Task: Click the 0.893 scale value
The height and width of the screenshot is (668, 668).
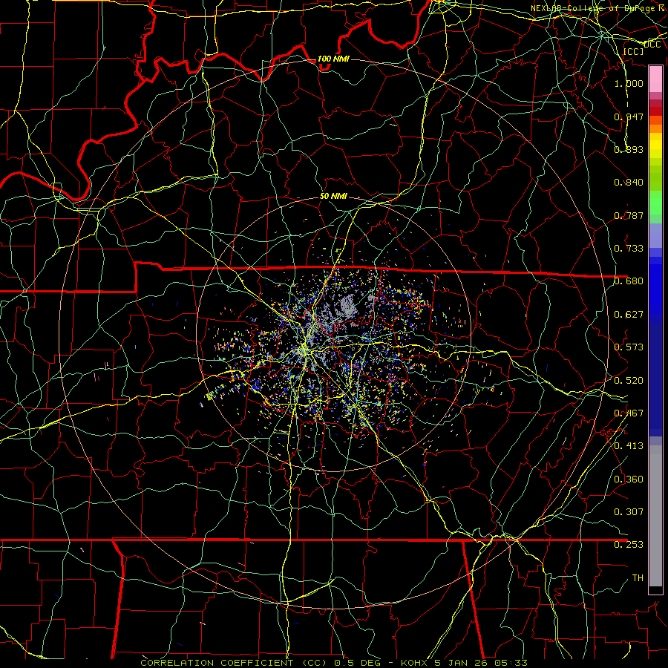Action: click(x=629, y=149)
